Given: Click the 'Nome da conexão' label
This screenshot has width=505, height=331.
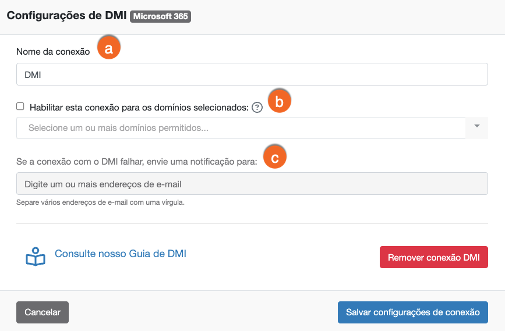Looking at the screenshot, I should point(53,52).
